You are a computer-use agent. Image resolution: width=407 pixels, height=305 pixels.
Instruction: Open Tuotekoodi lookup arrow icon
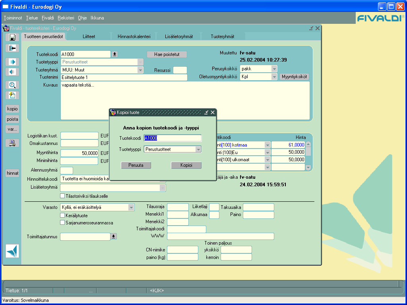pos(114,54)
